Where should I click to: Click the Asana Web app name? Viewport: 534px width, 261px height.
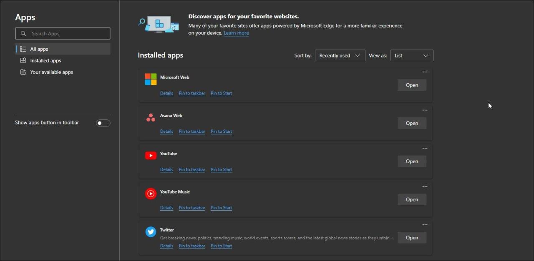click(x=171, y=115)
